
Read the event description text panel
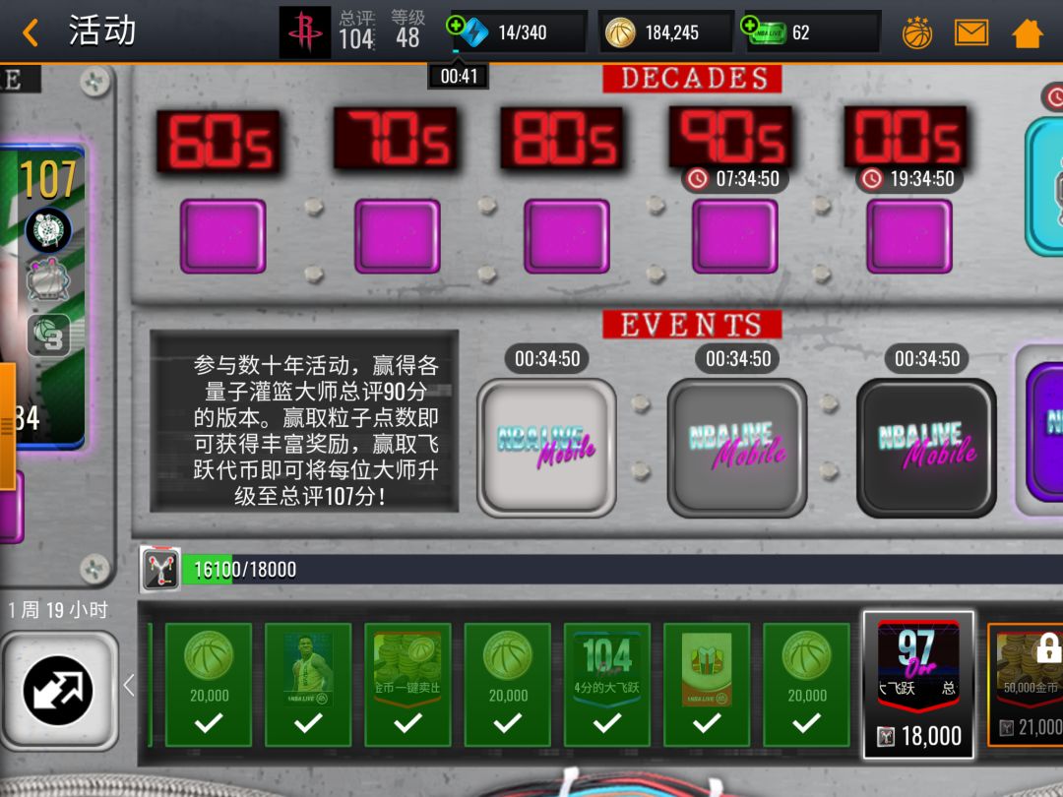point(304,421)
